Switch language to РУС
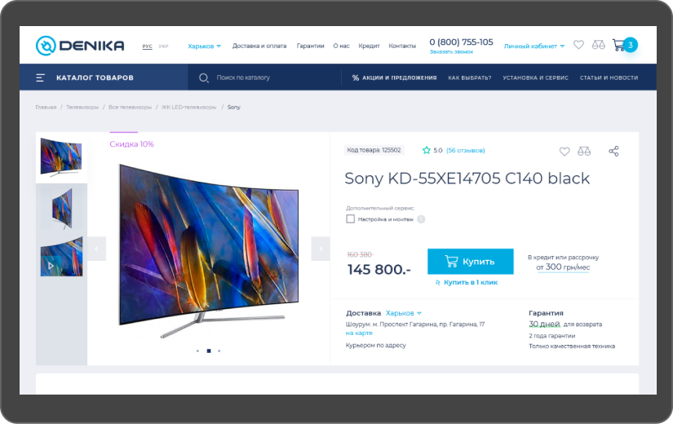 click(147, 46)
